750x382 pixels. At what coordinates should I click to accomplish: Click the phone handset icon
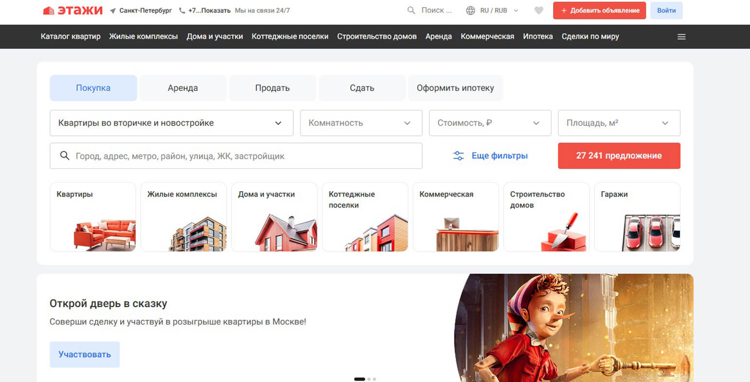tap(182, 11)
